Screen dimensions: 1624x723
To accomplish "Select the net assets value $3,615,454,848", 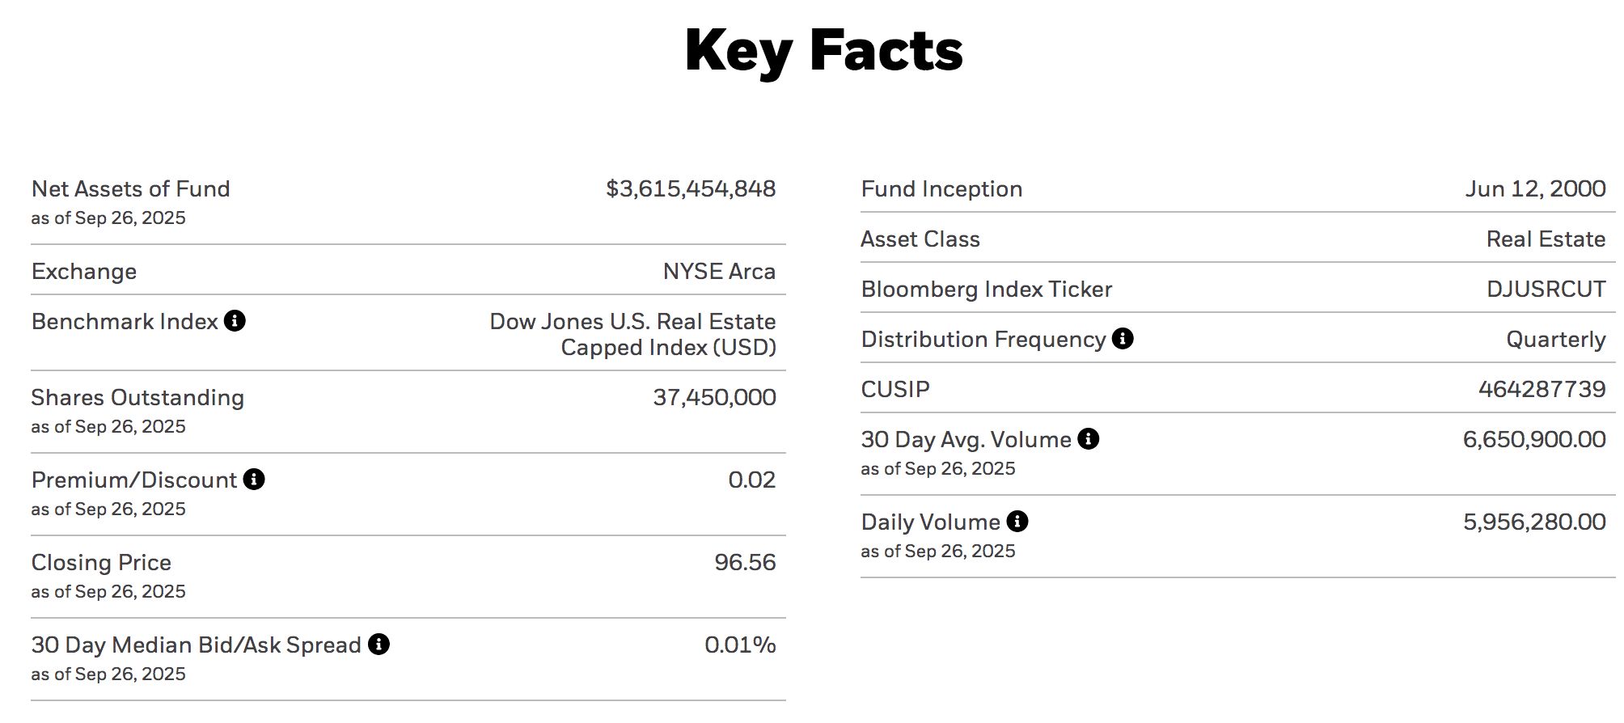I will coord(691,189).
